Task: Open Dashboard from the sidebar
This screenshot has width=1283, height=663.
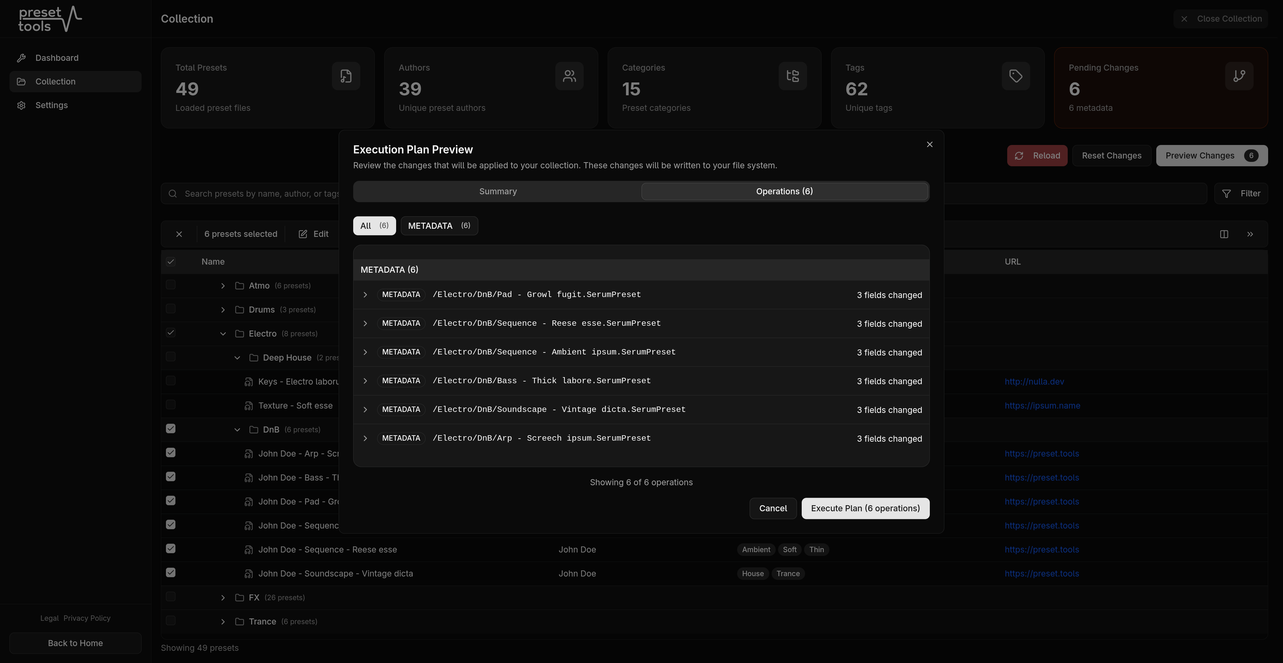Action: point(56,58)
